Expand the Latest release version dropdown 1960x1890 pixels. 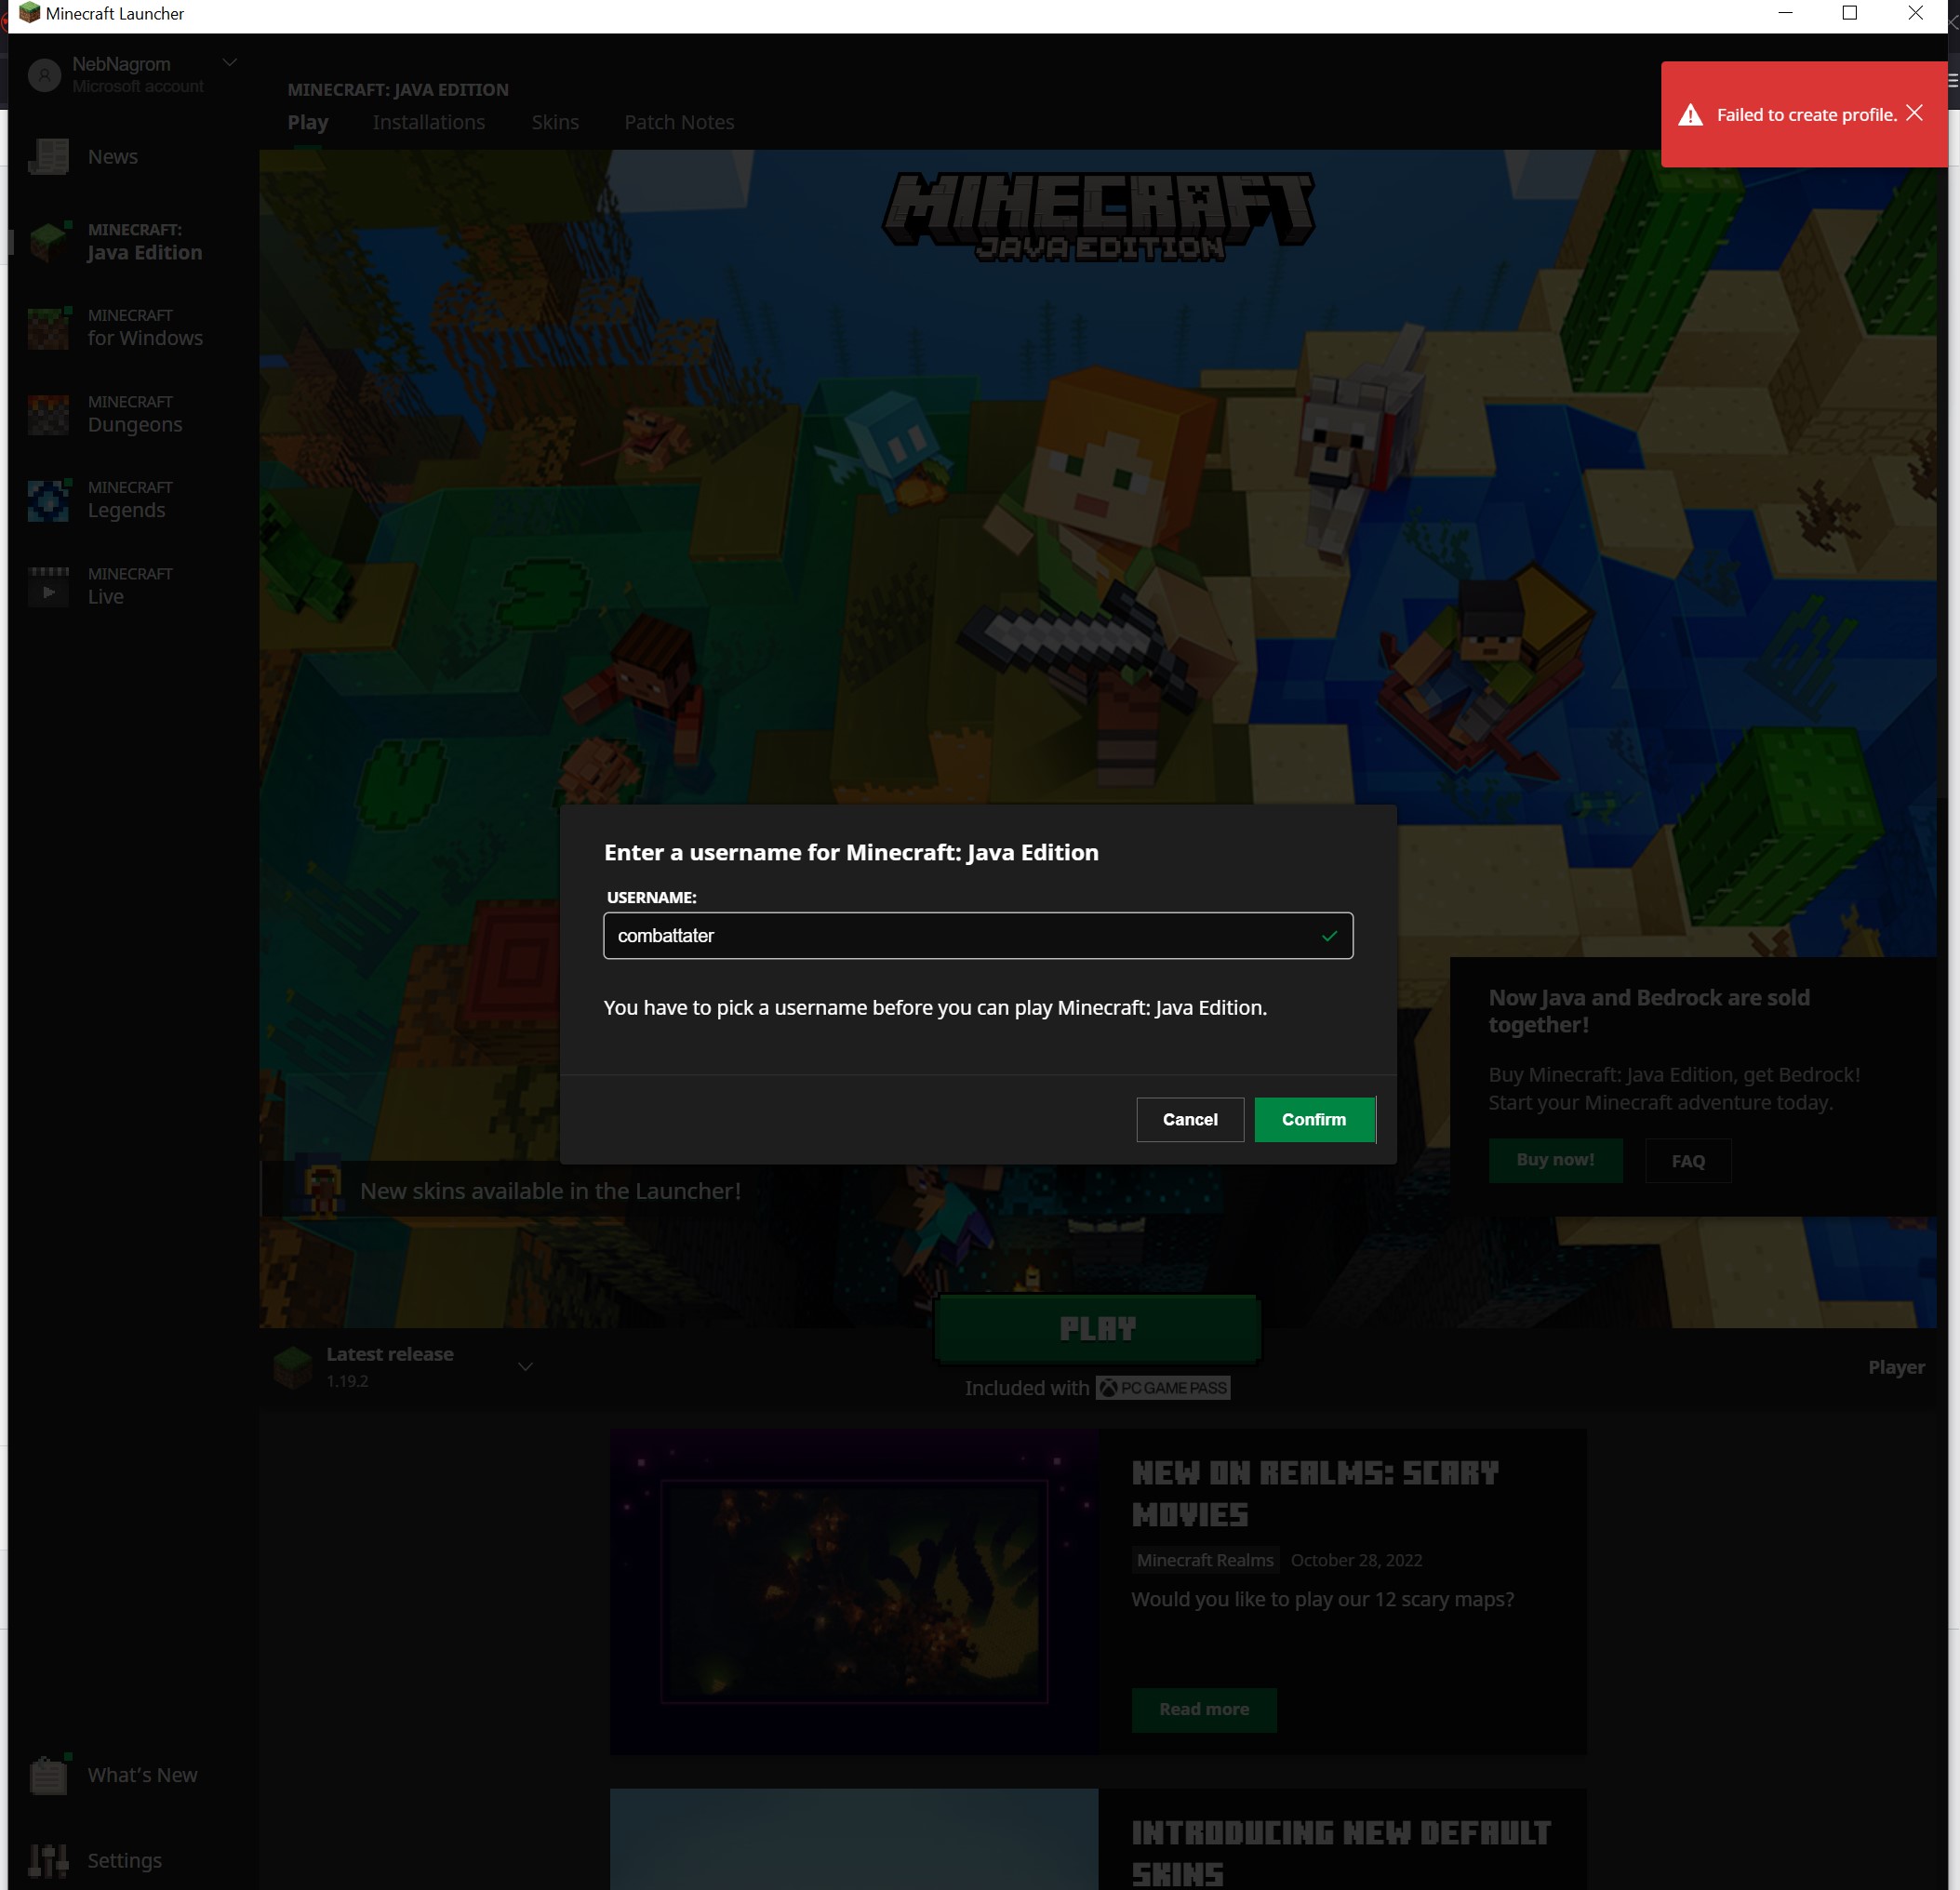525,1366
